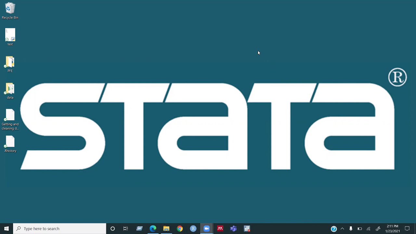Select the PFE folder icon
Viewport: 416px width, 234px height.
point(10,64)
